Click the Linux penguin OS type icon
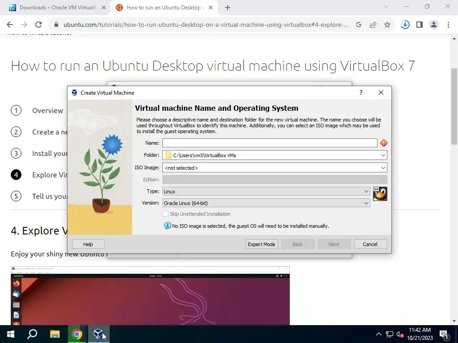 [380, 194]
